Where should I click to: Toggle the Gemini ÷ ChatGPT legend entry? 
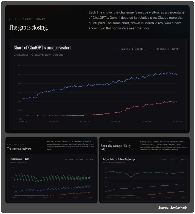131,49
